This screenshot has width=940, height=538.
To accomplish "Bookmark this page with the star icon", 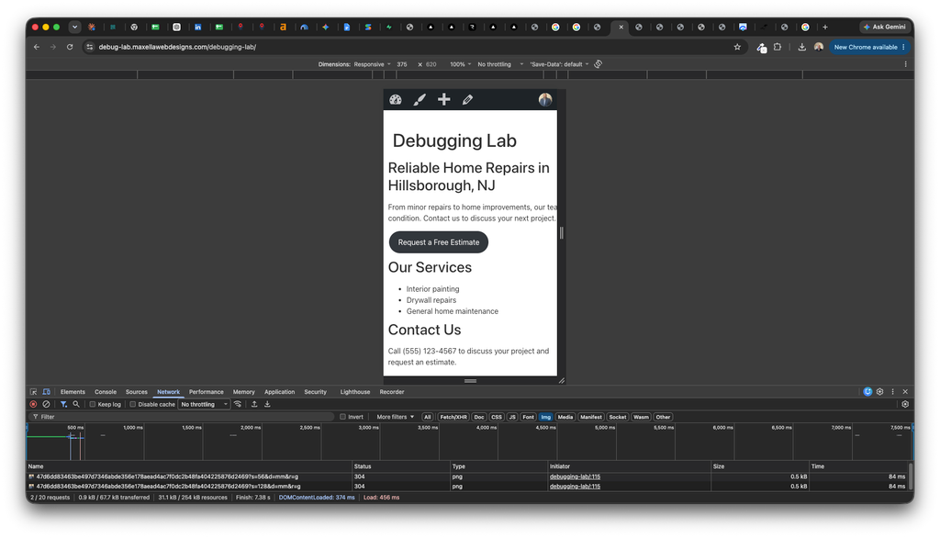I will coord(737,47).
